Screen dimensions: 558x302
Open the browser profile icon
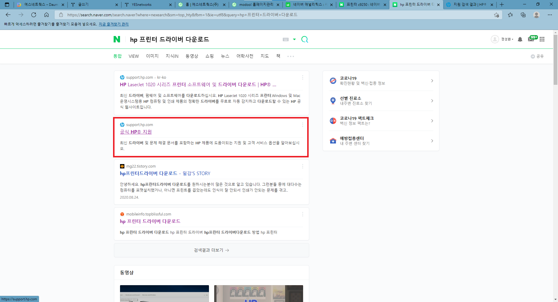point(536,15)
